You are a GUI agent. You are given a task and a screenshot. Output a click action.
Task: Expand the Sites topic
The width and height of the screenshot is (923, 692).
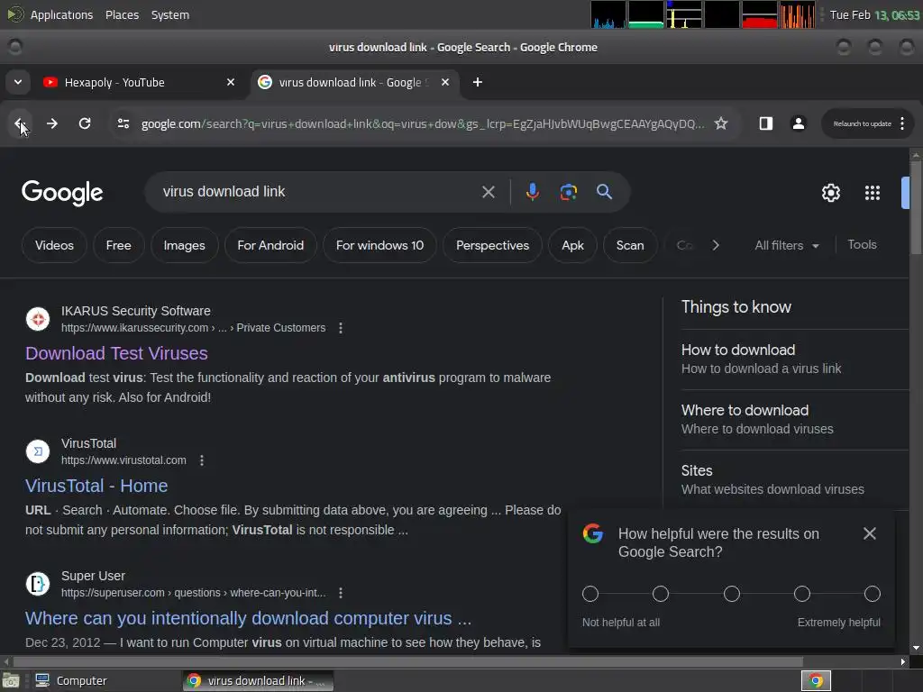click(795, 480)
